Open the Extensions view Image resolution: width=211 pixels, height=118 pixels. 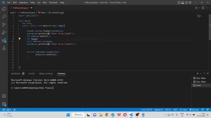click(4, 40)
